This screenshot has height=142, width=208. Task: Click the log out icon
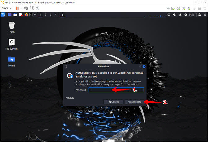pyautogui.click(x=205, y=15)
